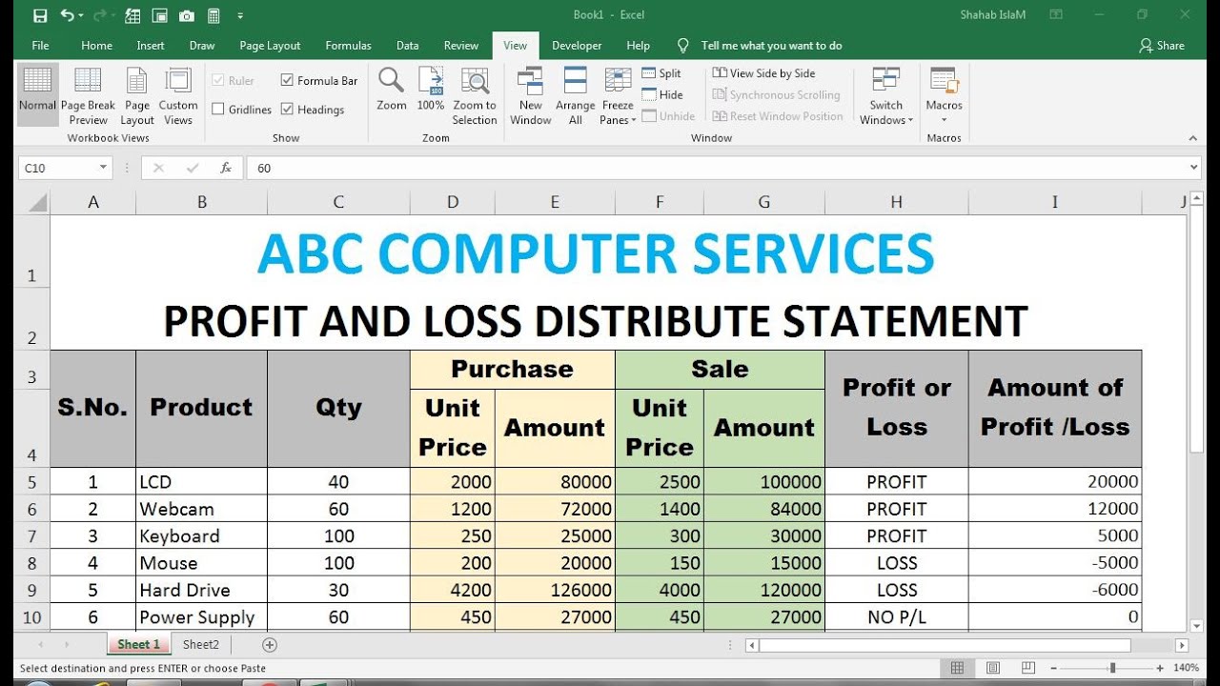The width and height of the screenshot is (1220, 686).
Task: Click the camera icon in Quick Access Toolbar
Action: coord(187,15)
